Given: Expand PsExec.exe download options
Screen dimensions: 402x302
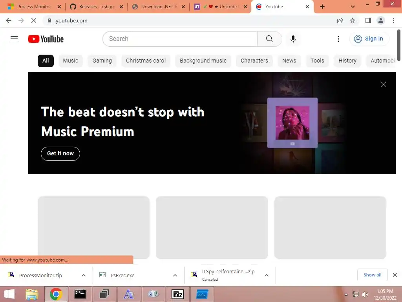Looking at the screenshot, I should click(x=175, y=275).
